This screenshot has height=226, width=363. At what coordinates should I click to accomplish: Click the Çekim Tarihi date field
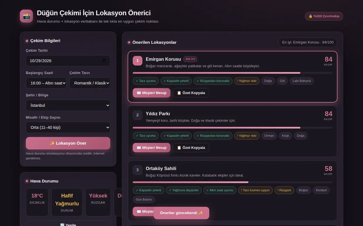(x=68, y=61)
